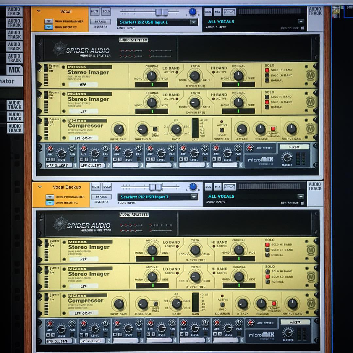The image size is (353, 353).
Task: Solo channel 2 LPF C_LEFT on Vocal's microMix
Action: [87, 160]
